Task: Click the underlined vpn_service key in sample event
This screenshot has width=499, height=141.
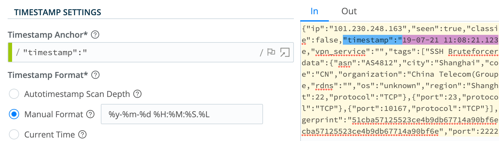Action: tap(338, 52)
